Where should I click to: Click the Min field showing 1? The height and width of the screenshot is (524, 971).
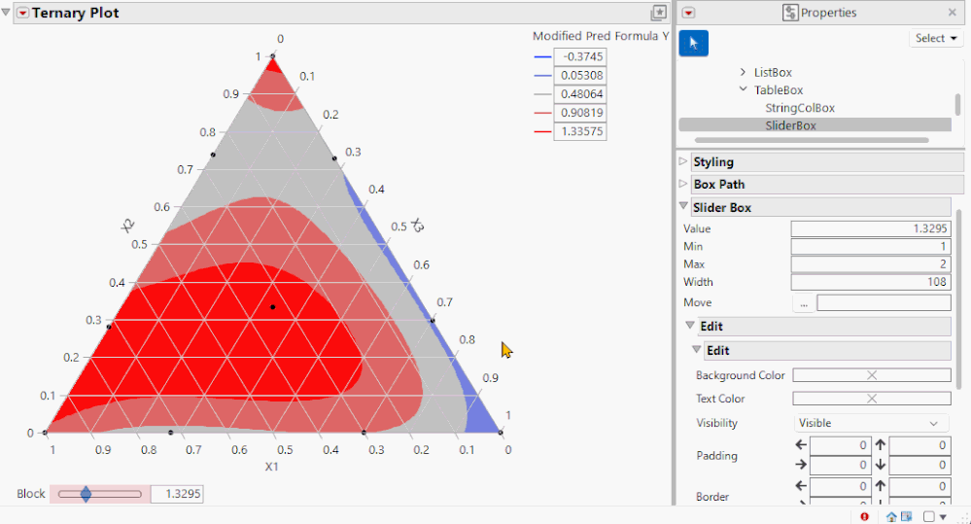pyautogui.click(x=871, y=247)
